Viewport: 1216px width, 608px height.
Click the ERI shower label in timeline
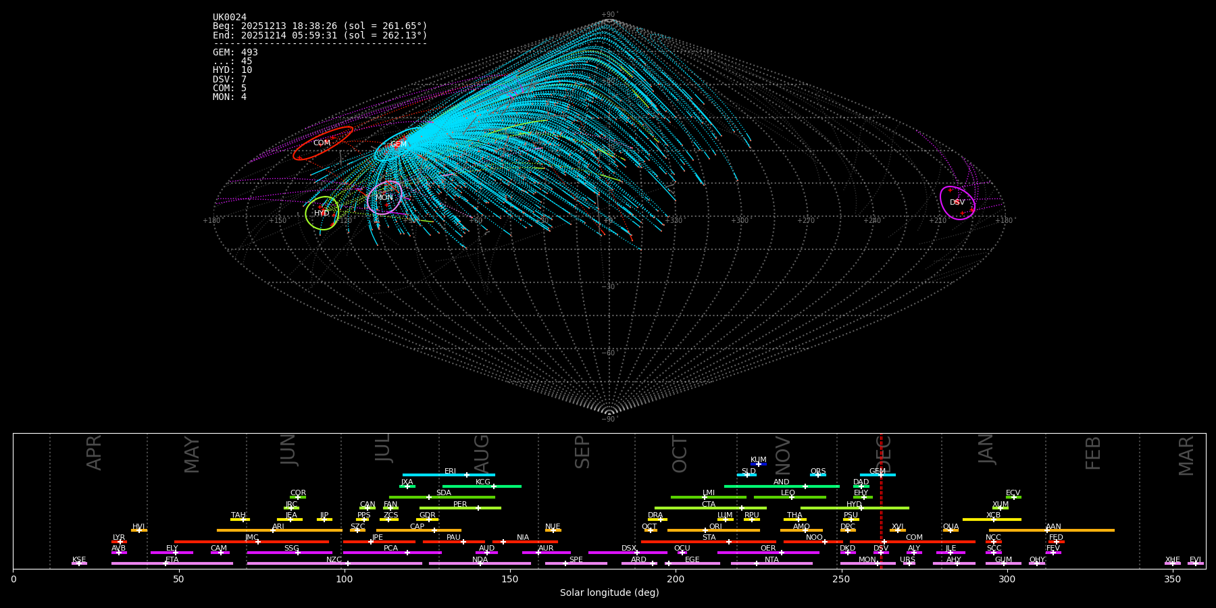(x=450, y=472)
